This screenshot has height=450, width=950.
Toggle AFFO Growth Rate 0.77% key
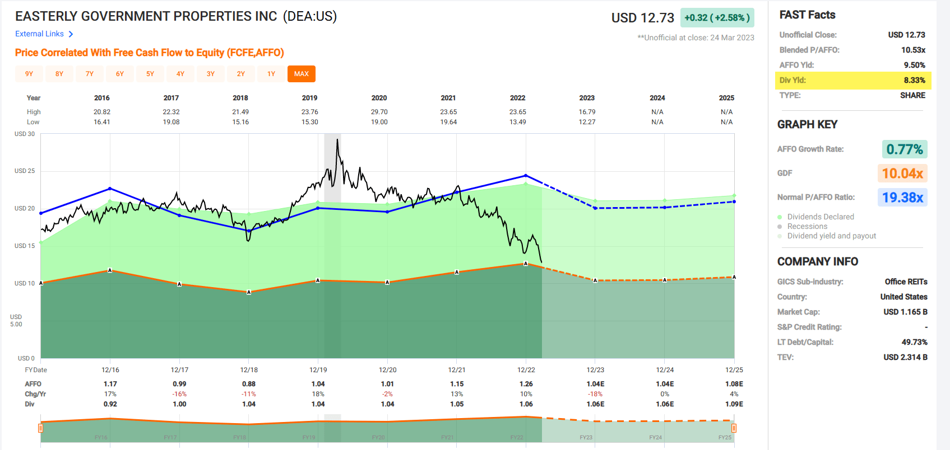coord(905,149)
